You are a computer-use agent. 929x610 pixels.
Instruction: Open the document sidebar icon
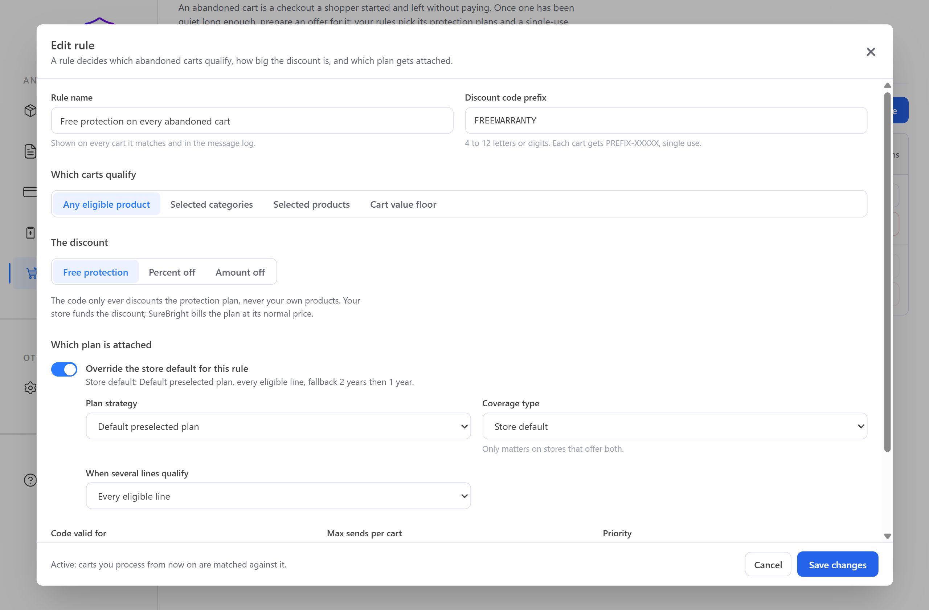30,151
